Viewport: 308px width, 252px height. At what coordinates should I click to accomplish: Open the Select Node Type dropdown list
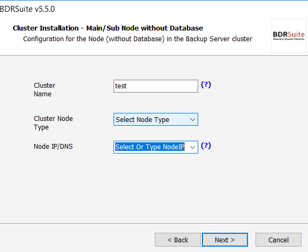pyautogui.click(x=156, y=119)
